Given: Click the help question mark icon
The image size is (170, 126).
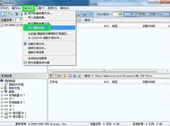Looking at the screenshot, I should pos(85,14).
